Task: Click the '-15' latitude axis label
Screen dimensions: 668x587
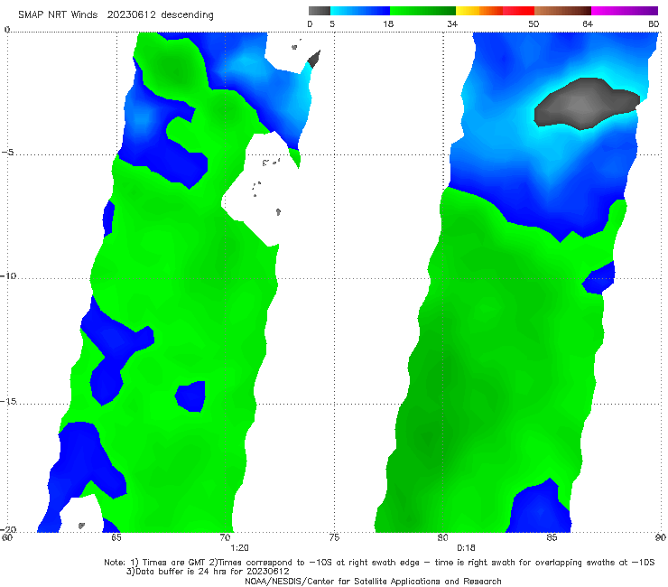Action: click(8, 402)
